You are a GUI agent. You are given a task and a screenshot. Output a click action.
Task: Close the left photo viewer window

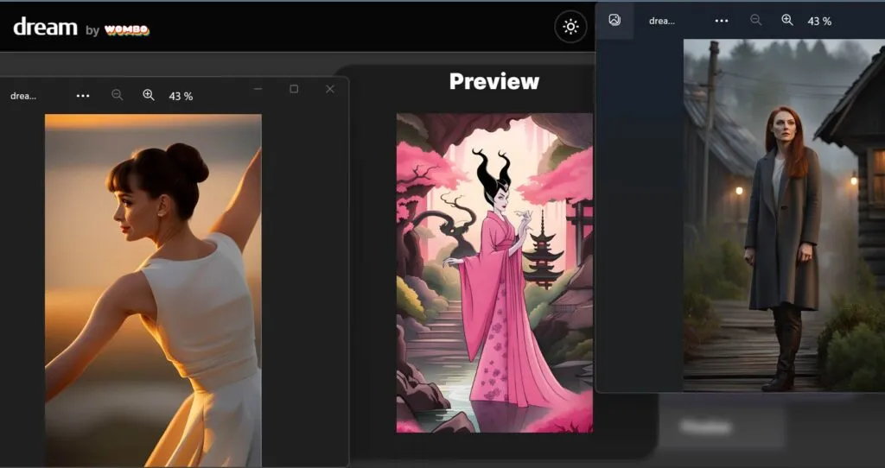click(x=330, y=89)
